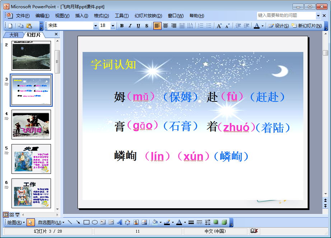Close the slide thumbnail pane
The width and height of the screenshot is (331, 238).
(x=56, y=34)
